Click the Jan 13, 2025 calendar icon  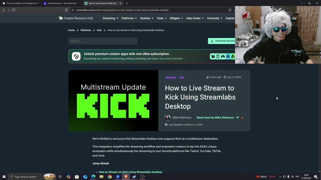click(x=225, y=77)
